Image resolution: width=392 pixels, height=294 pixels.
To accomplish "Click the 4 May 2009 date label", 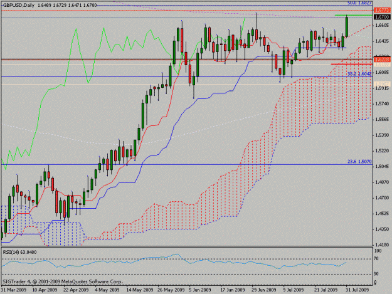I will point(107,290).
